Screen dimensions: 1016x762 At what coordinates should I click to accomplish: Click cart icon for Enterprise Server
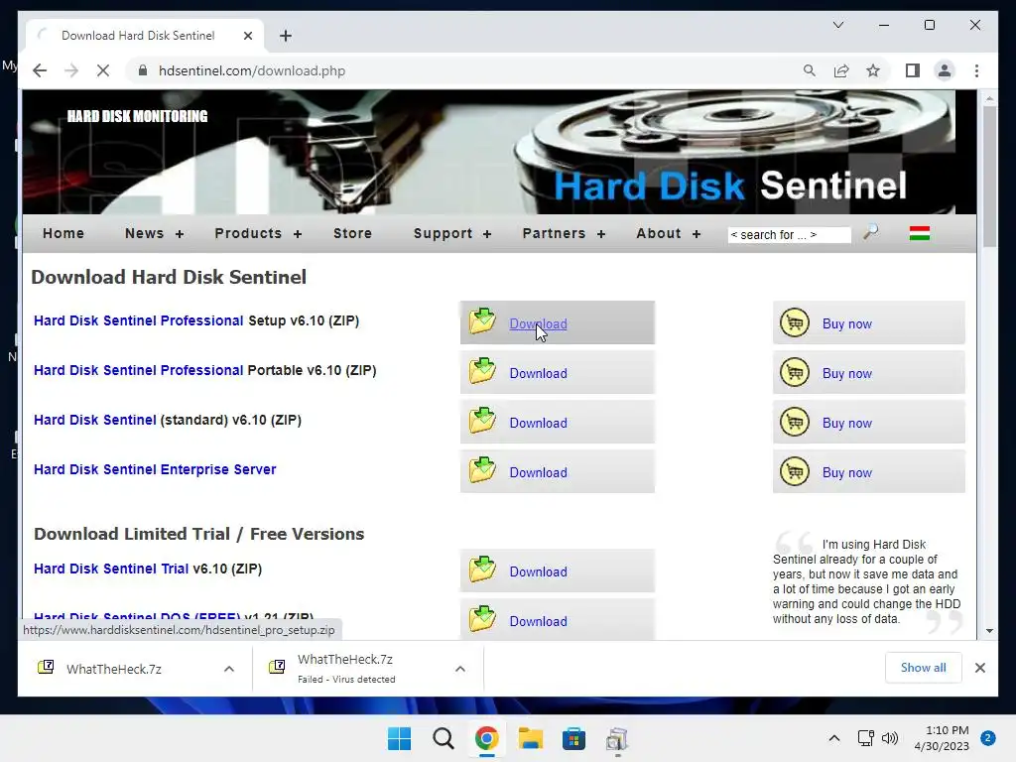pyautogui.click(x=795, y=471)
